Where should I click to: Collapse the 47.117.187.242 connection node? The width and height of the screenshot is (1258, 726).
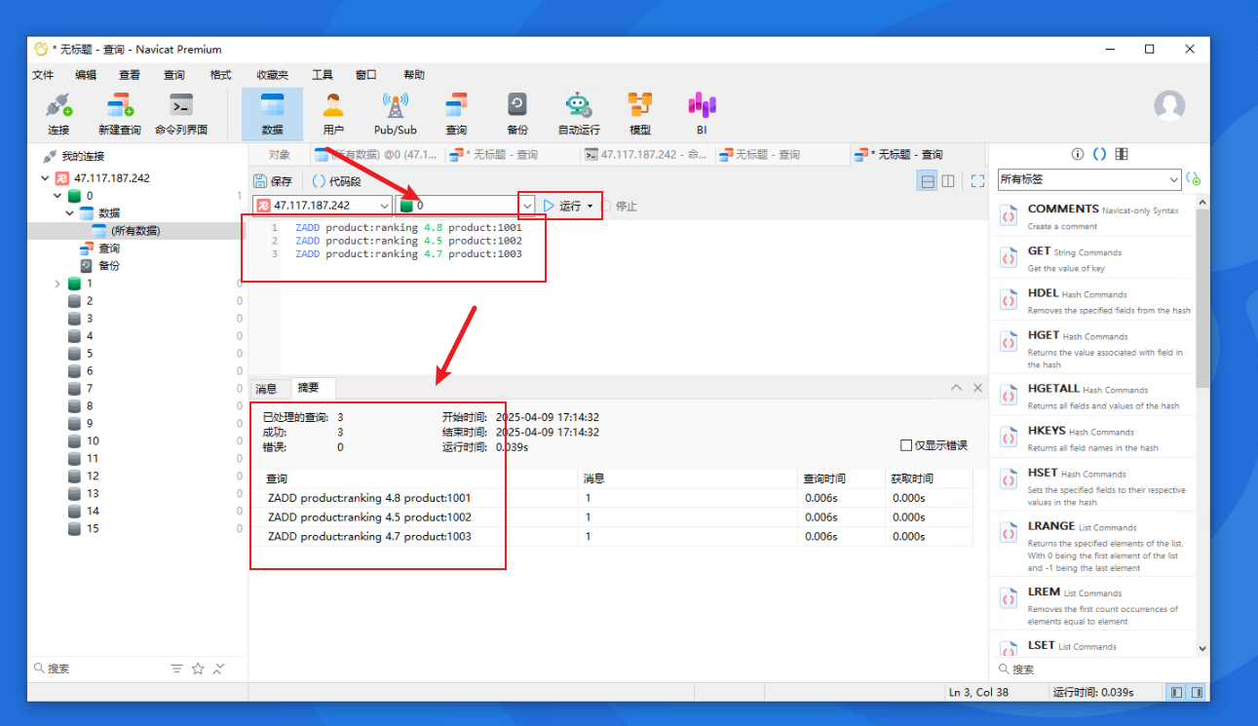coord(45,178)
